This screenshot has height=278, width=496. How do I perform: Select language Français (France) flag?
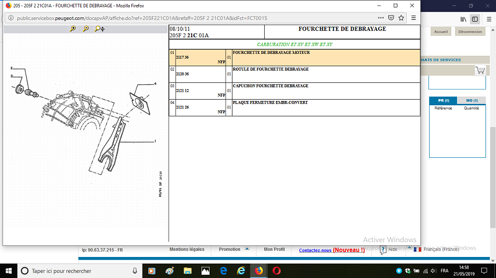click(417, 250)
